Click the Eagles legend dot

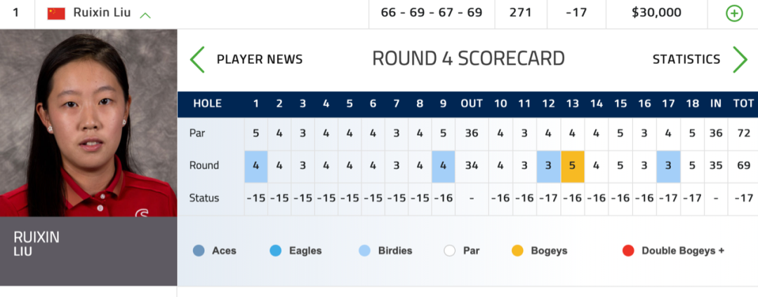tap(276, 251)
